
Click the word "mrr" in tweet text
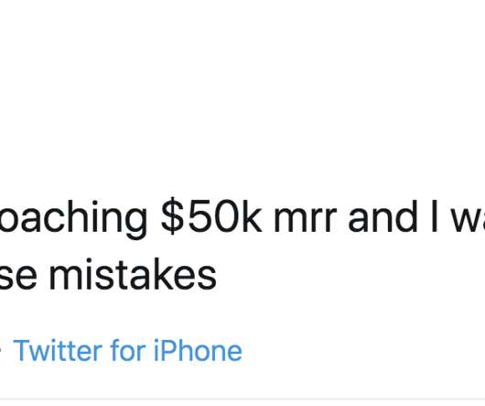click(x=305, y=219)
